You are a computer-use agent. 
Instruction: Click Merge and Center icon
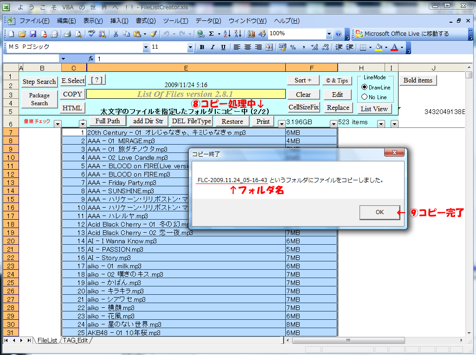click(x=269, y=47)
